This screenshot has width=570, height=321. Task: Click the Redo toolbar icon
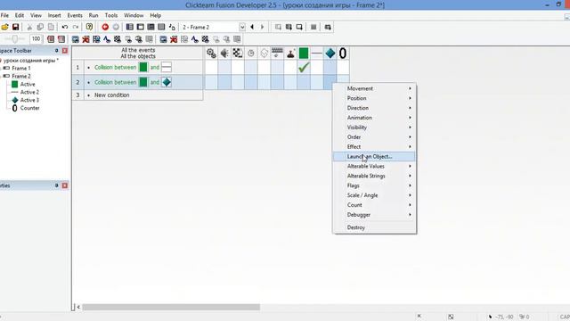point(76,27)
